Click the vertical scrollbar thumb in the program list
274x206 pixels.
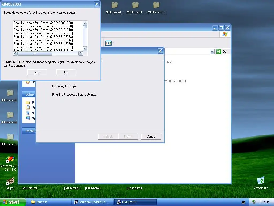85,27
